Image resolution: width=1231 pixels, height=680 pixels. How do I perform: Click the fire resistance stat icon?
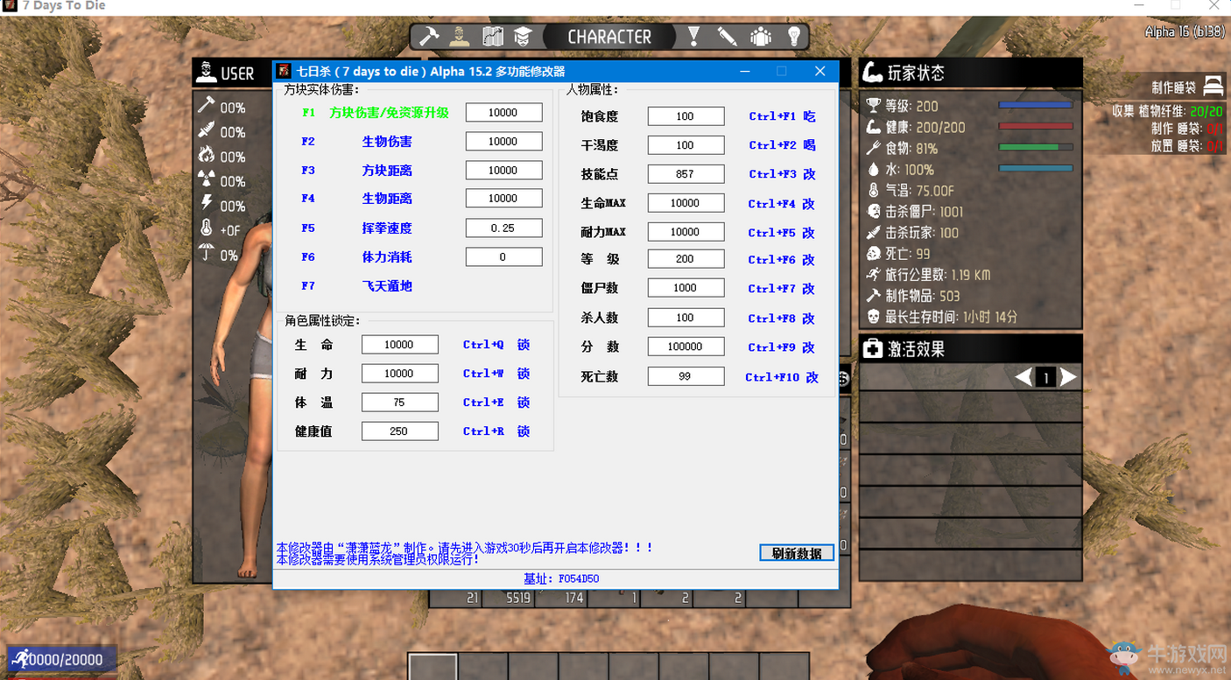(206, 155)
